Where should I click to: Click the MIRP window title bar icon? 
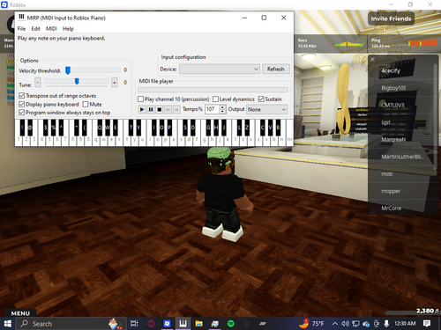coord(21,18)
